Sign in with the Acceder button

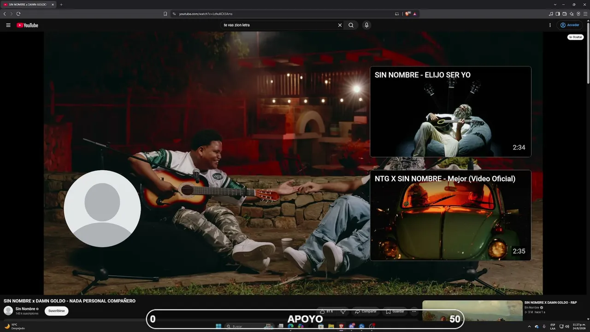[x=570, y=25]
